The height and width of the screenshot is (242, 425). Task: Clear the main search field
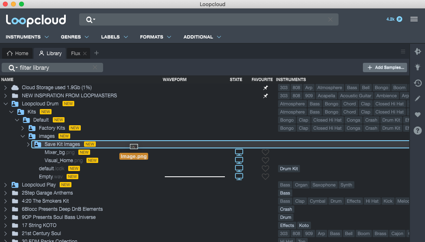330,19
